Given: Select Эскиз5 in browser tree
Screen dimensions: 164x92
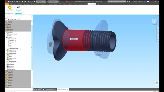Looking at the screenshot, I should pos(10,56).
